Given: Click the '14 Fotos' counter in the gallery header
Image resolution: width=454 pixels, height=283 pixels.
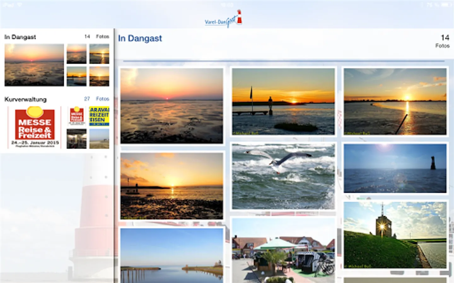Looking at the screenshot, I should 443,41.
